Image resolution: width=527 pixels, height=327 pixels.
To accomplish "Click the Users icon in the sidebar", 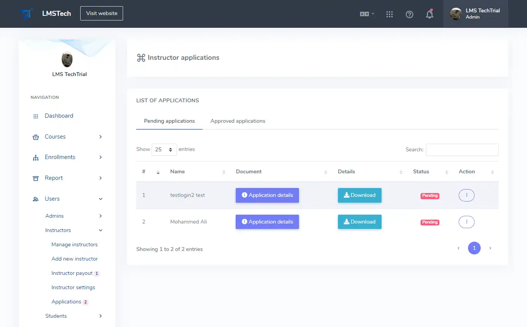I will coord(35,198).
